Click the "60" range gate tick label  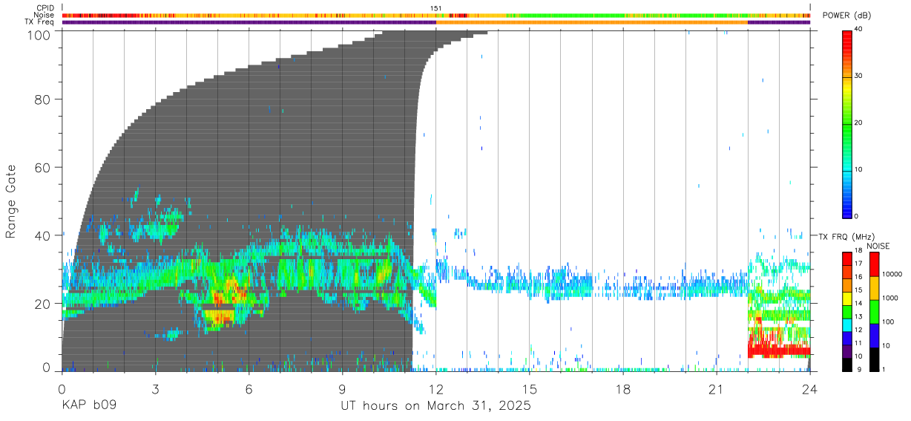42,167
